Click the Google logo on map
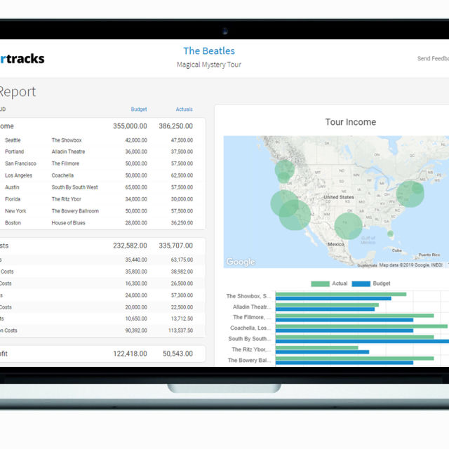Image resolution: width=449 pixels, height=449 pixels. [x=241, y=262]
